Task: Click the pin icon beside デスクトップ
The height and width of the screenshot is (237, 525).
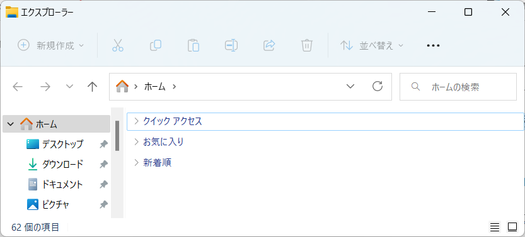Action: [x=104, y=144]
